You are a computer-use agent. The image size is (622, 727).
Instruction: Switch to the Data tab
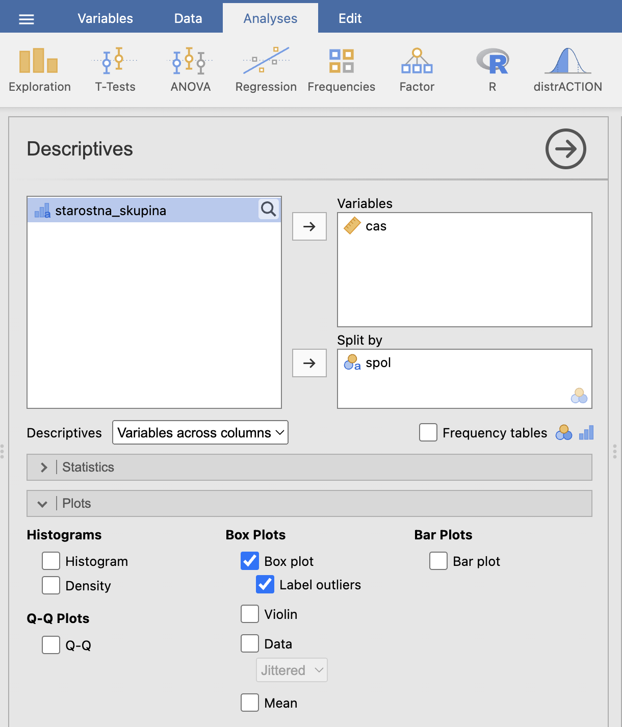[188, 18]
